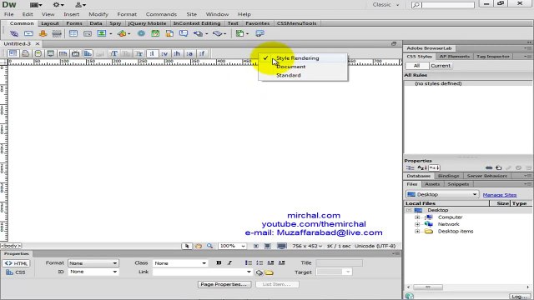The image size is (534, 300).
Task: Click the Text Indent (blockquote) icon
Action: tap(282, 263)
